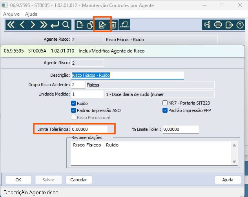Click Recomendações scrollbar up arrow
The height and width of the screenshot is (197, 248).
click(234, 145)
